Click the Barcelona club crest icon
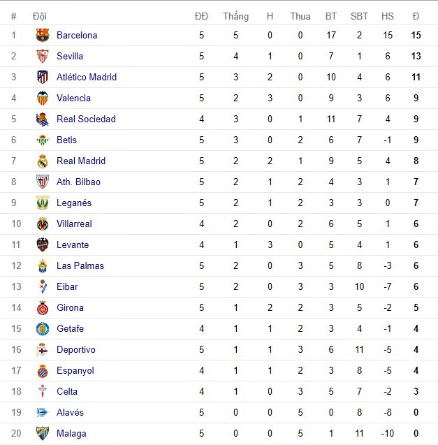The image size is (438, 445). [x=43, y=36]
